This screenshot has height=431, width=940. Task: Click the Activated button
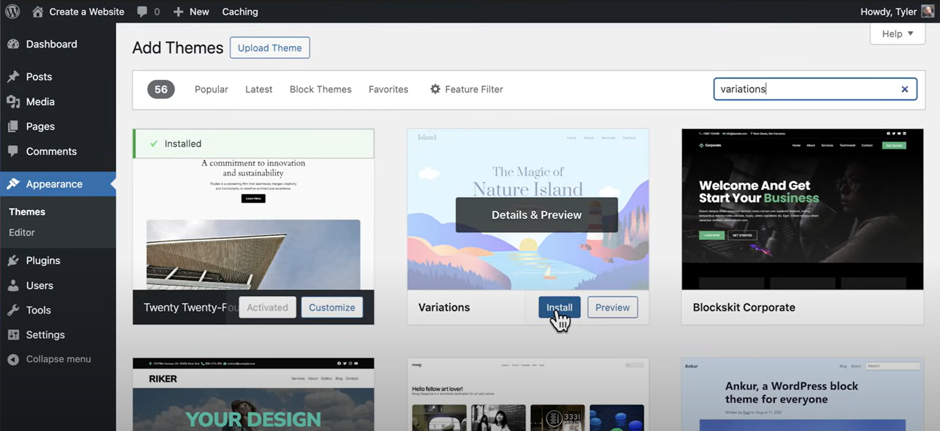pos(267,307)
